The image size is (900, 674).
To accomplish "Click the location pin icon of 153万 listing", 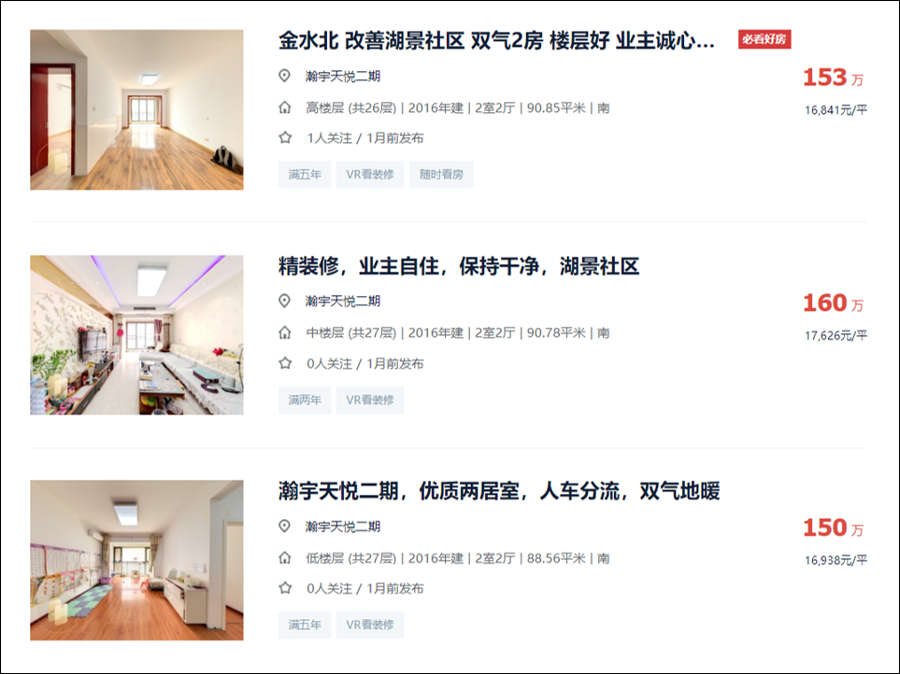I will coord(284,76).
